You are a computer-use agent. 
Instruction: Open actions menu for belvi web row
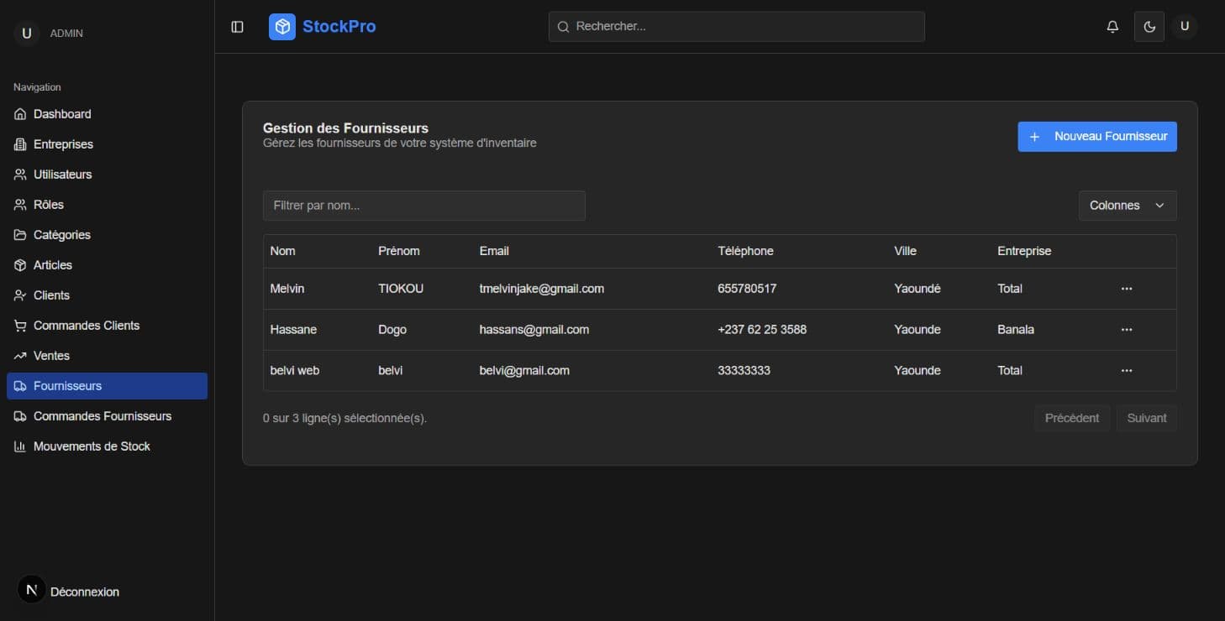1127,371
